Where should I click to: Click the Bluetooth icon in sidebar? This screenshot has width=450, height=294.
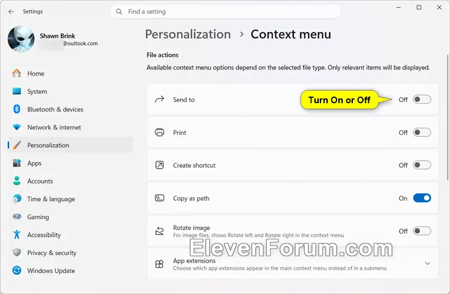(x=17, y=109)
